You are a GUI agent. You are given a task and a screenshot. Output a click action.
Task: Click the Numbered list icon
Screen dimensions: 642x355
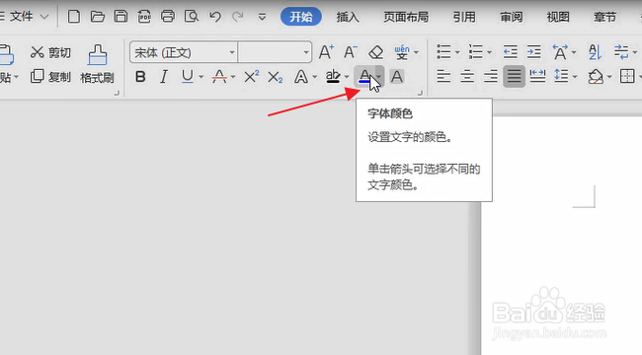476,52
